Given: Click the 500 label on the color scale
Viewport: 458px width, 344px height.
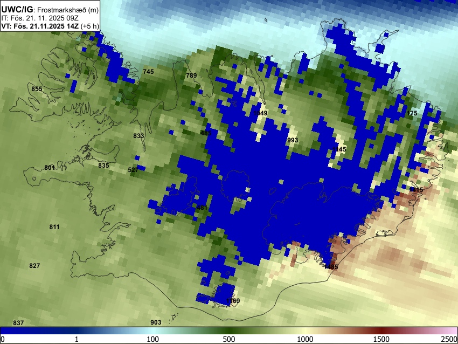Looking at the screenshot, I should (229, 339).
